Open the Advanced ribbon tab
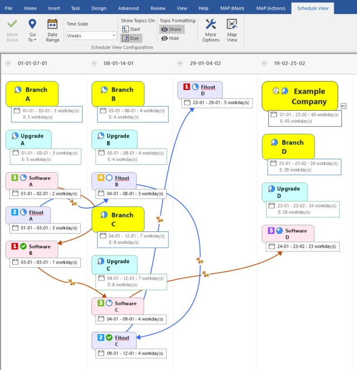Image resolution: width=357 pixels, height=370 pixels. (x=128, y=8)
